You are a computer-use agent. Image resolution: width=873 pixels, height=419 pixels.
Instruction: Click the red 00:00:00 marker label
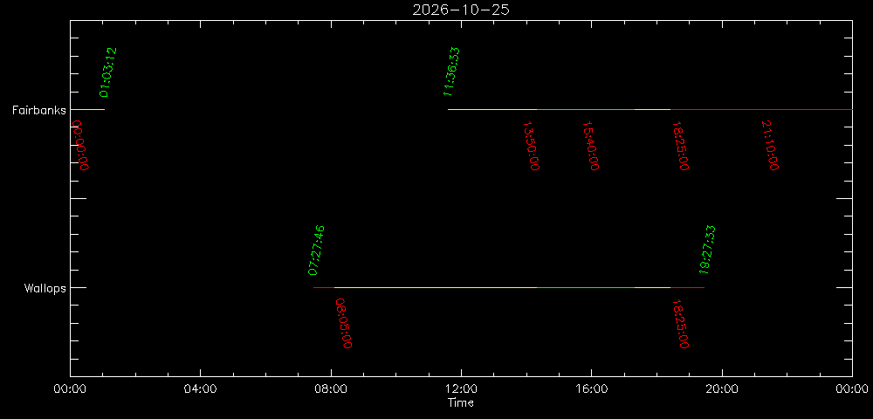(x=80, y=146)
